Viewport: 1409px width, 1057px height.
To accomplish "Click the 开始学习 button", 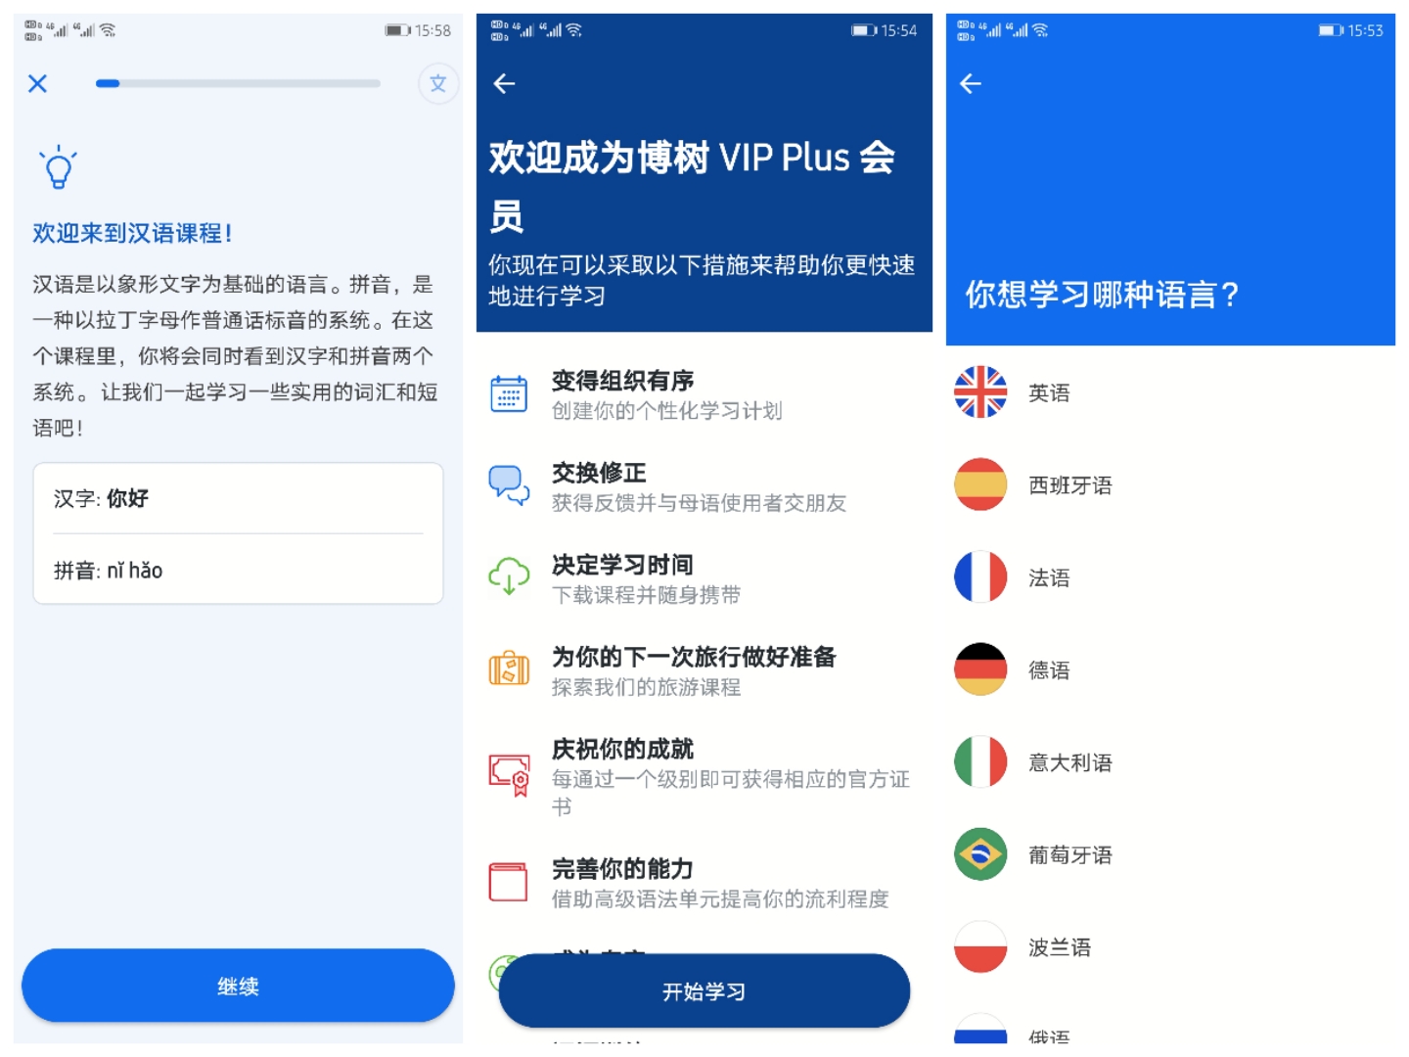I will [704, 991].
